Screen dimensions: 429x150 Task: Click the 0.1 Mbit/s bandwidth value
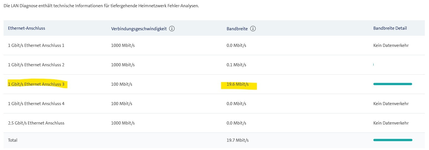tap(236, 65)
